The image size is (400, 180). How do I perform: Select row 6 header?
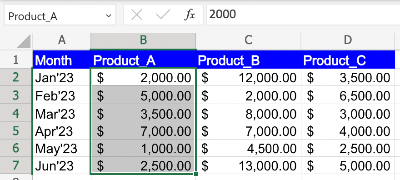16,148
